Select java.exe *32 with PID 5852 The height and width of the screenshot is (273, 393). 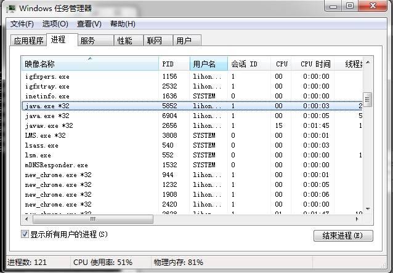click(192, 106)
